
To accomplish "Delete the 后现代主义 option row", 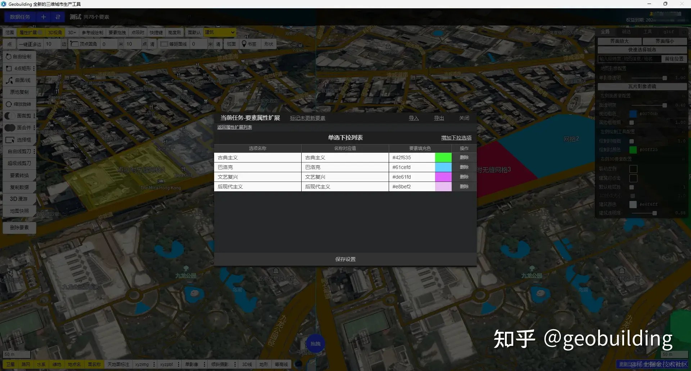I will (464, 187).
